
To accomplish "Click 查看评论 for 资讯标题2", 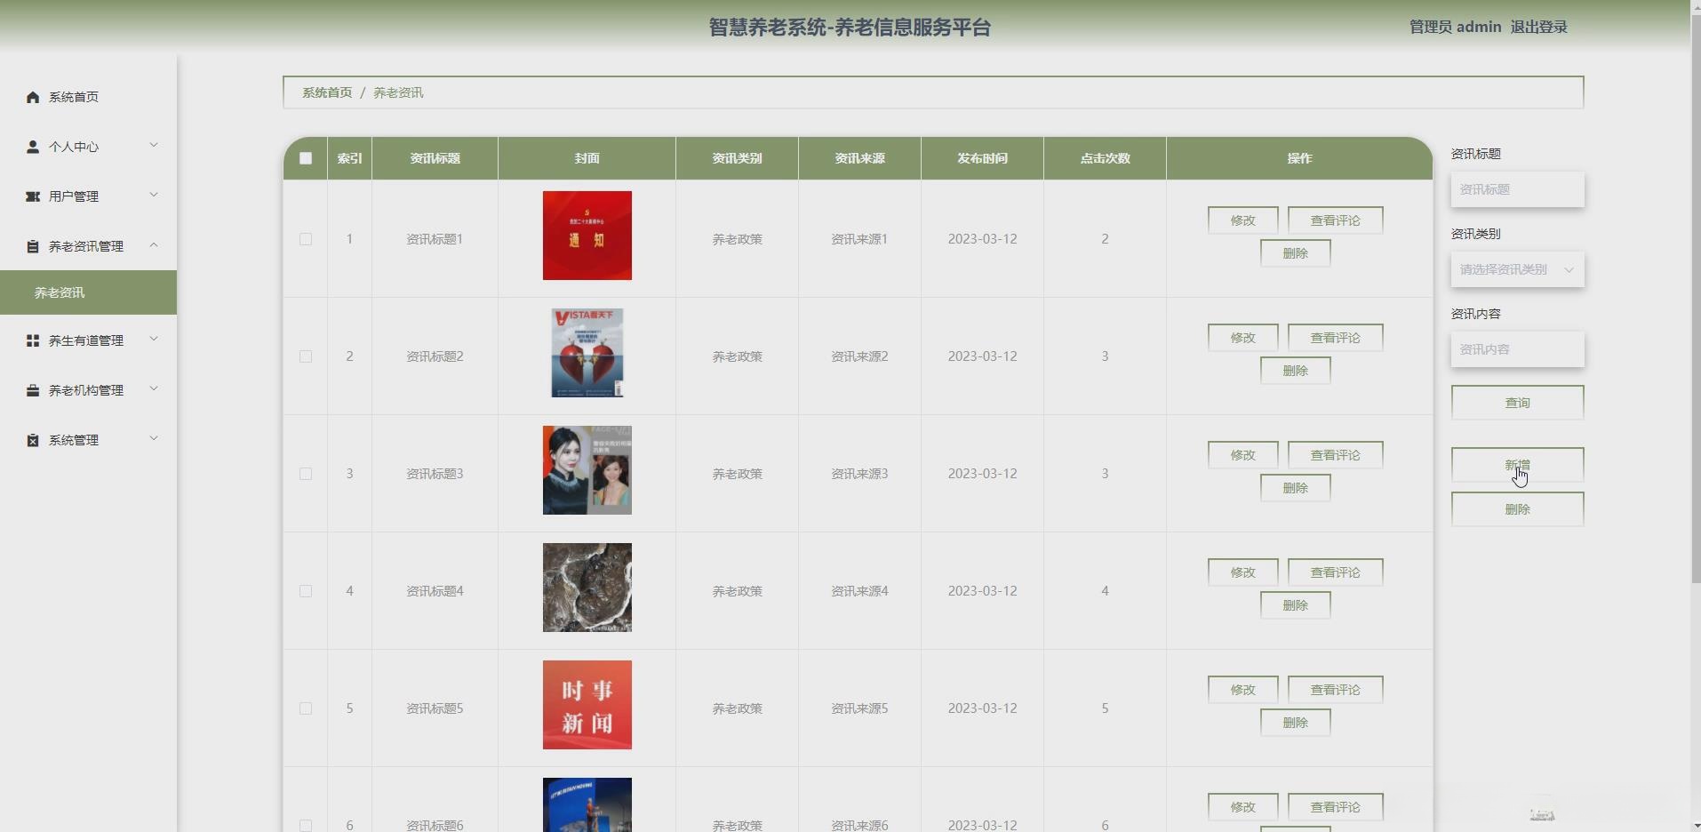I will coord(1335,338).
